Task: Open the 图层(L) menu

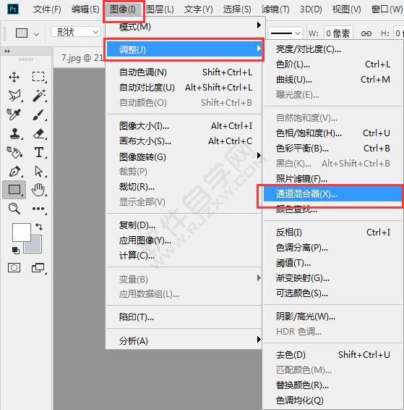Action: 160,9
